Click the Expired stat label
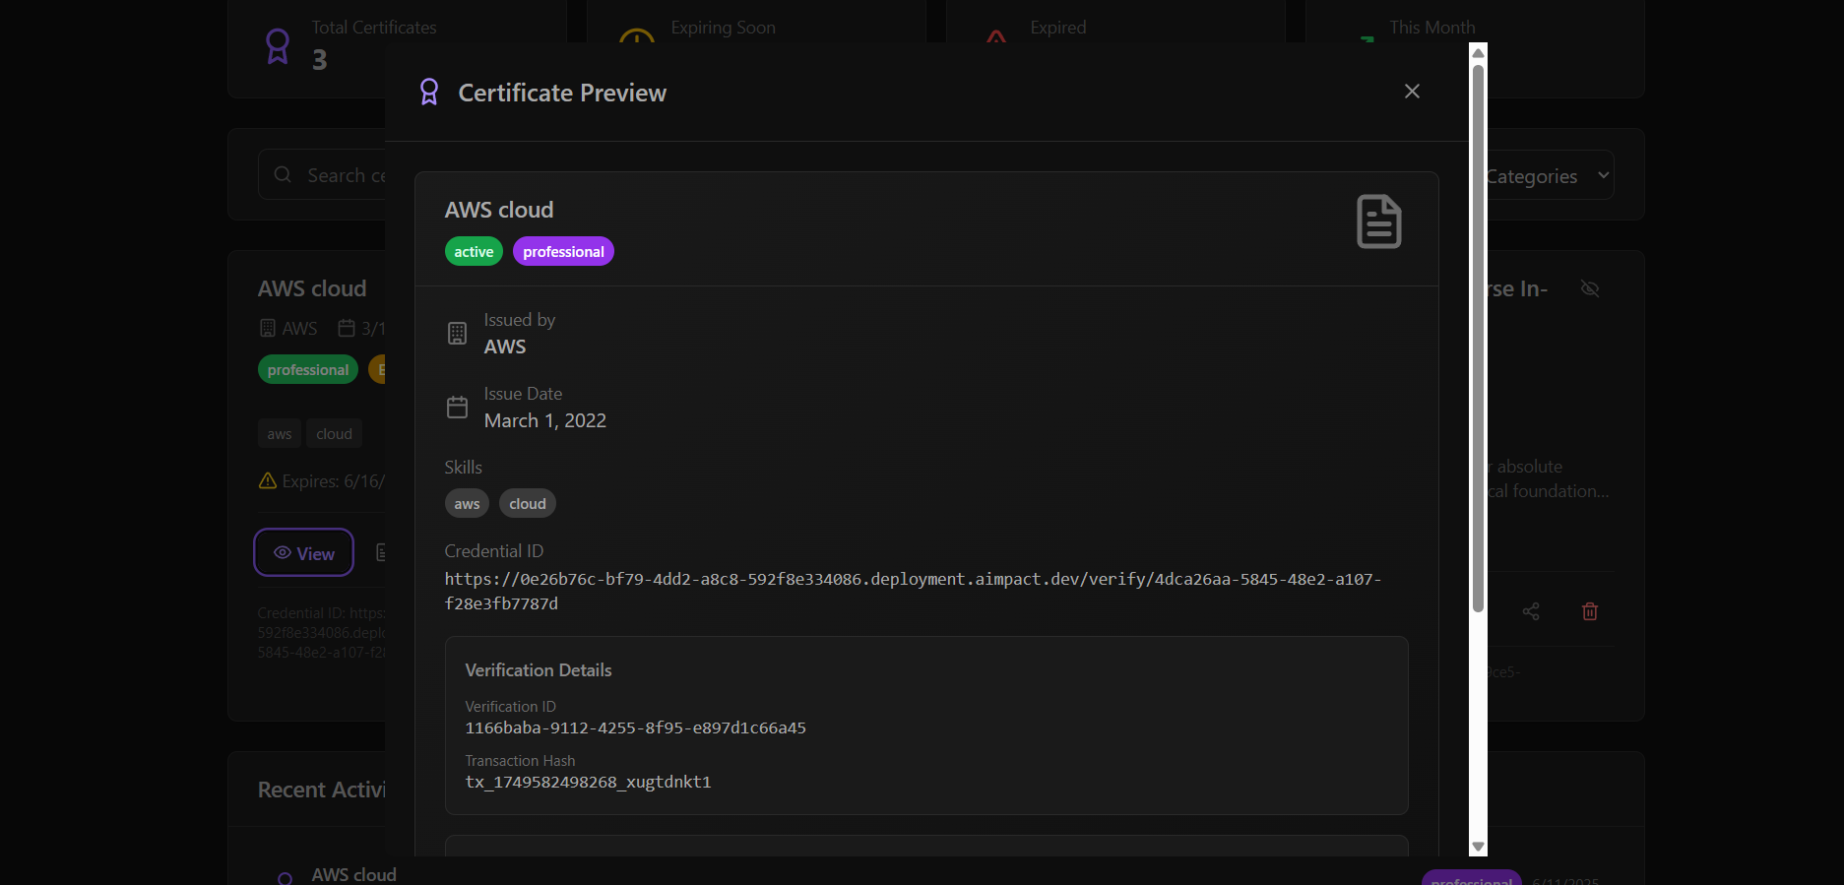 point(1058,28)
